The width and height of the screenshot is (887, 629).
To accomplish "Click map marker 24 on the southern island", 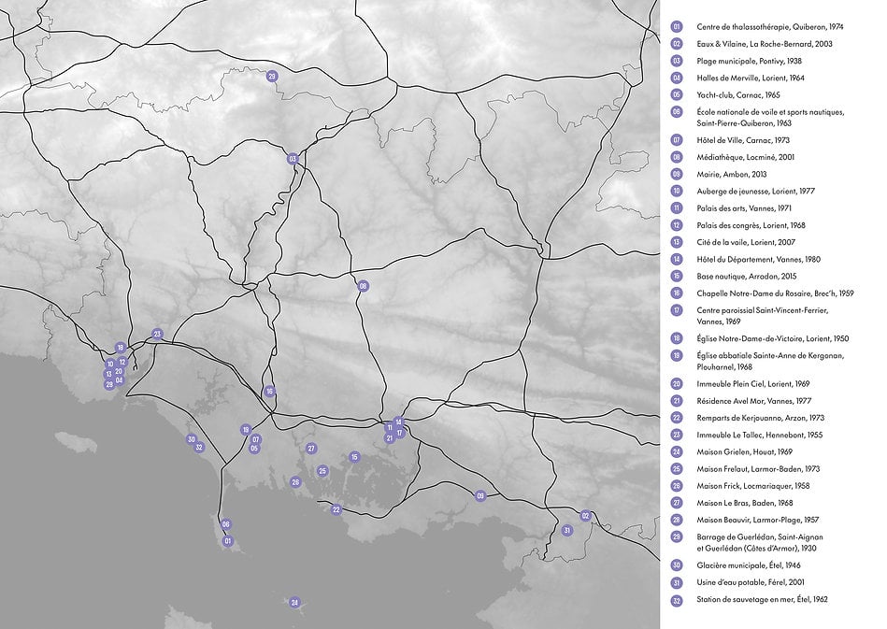I will click(x=294, y=602).
